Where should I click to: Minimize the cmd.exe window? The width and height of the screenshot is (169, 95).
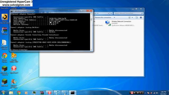click(x=81, y=11)
